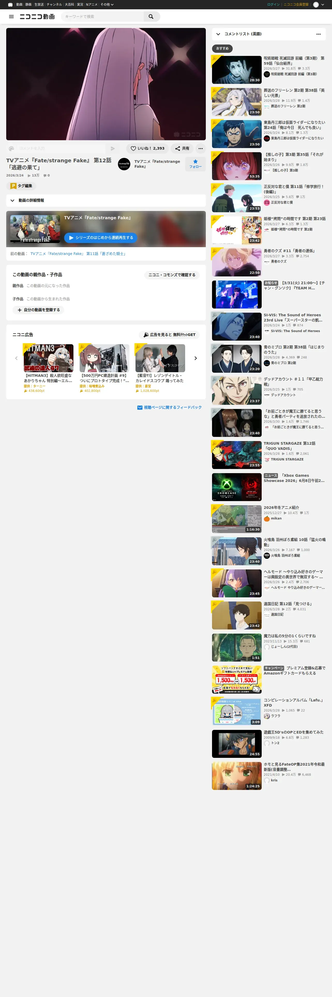Click 青のミブロ 第2期 channel icon

point(267,363)
